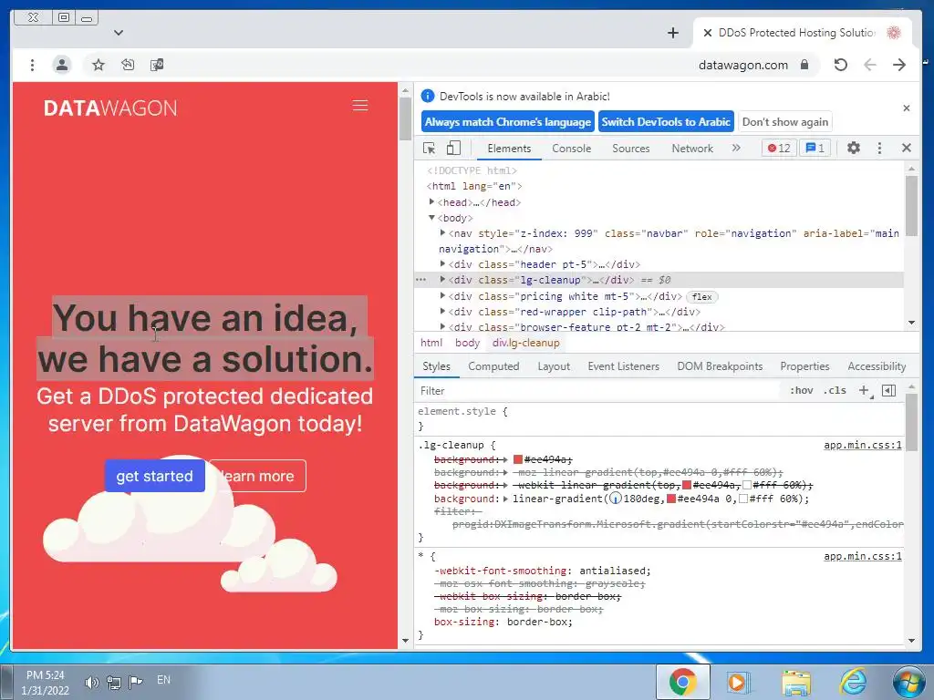
Task: Expand the div lg-cleanup node
Action: tap(442, 279)
